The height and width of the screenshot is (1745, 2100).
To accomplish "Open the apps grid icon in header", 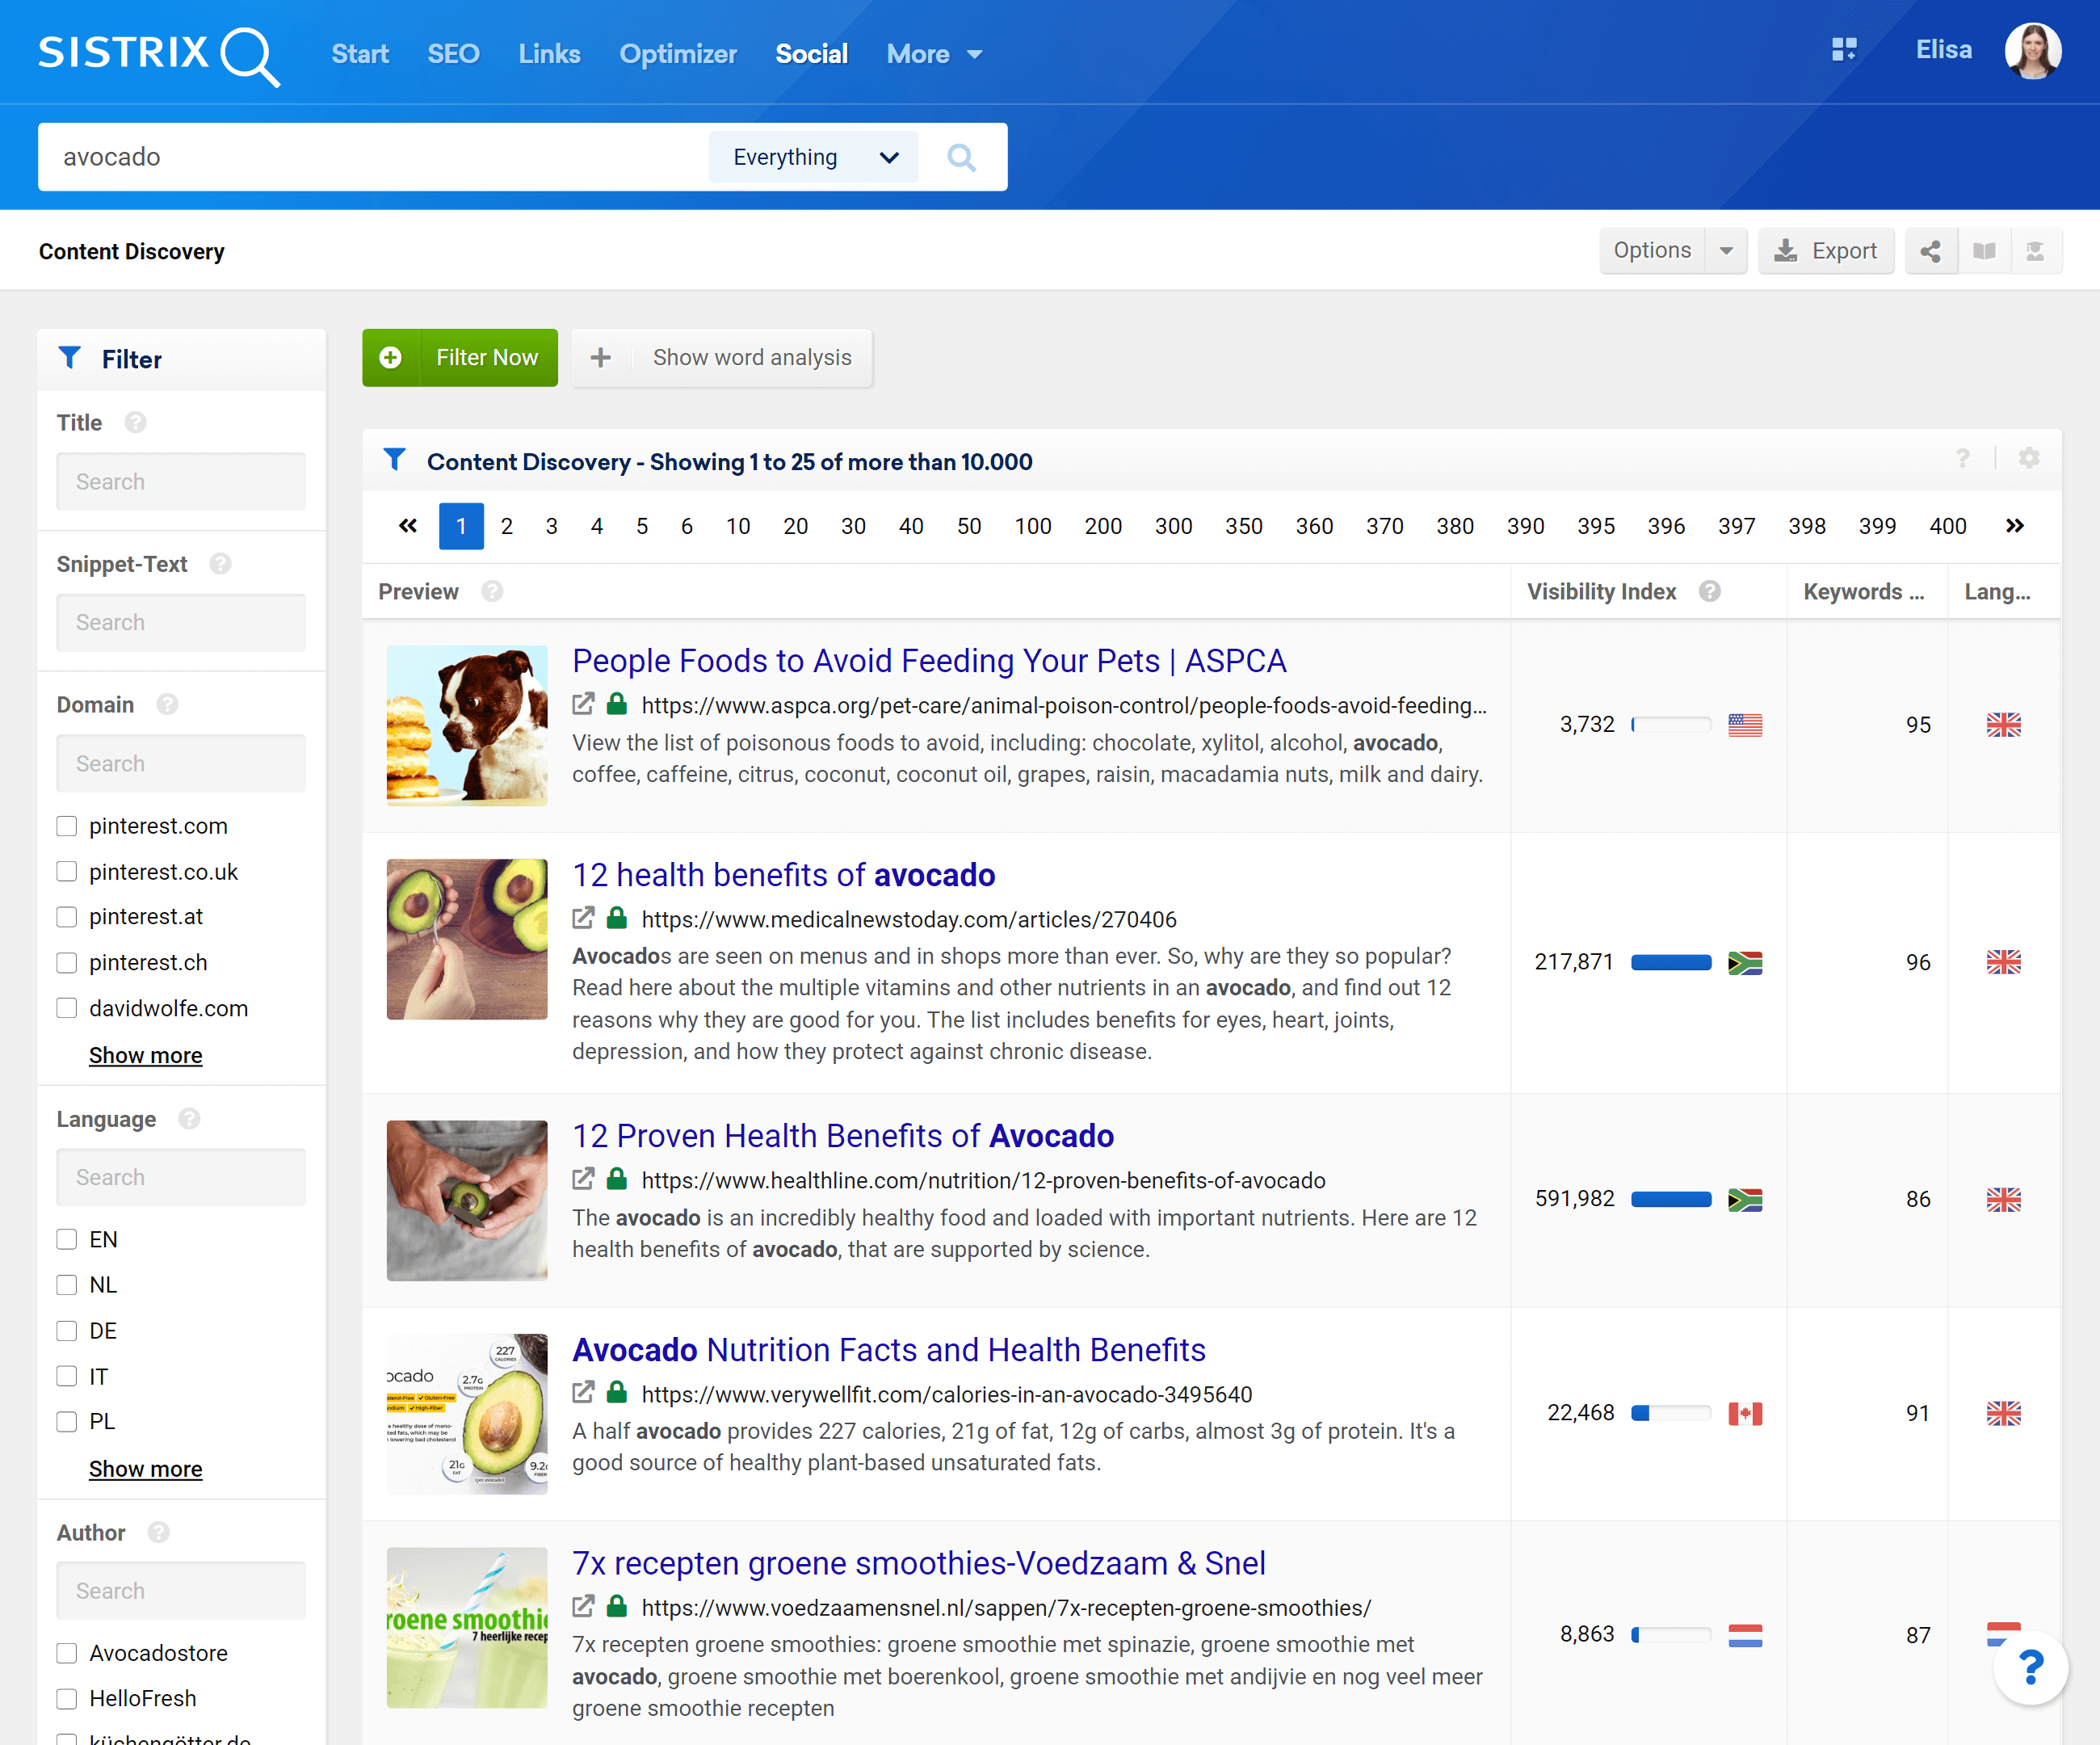I will point(1844,50).
